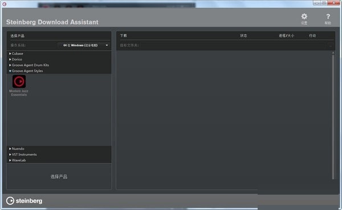Click the 下载 column header

click(x=124, y=35)
